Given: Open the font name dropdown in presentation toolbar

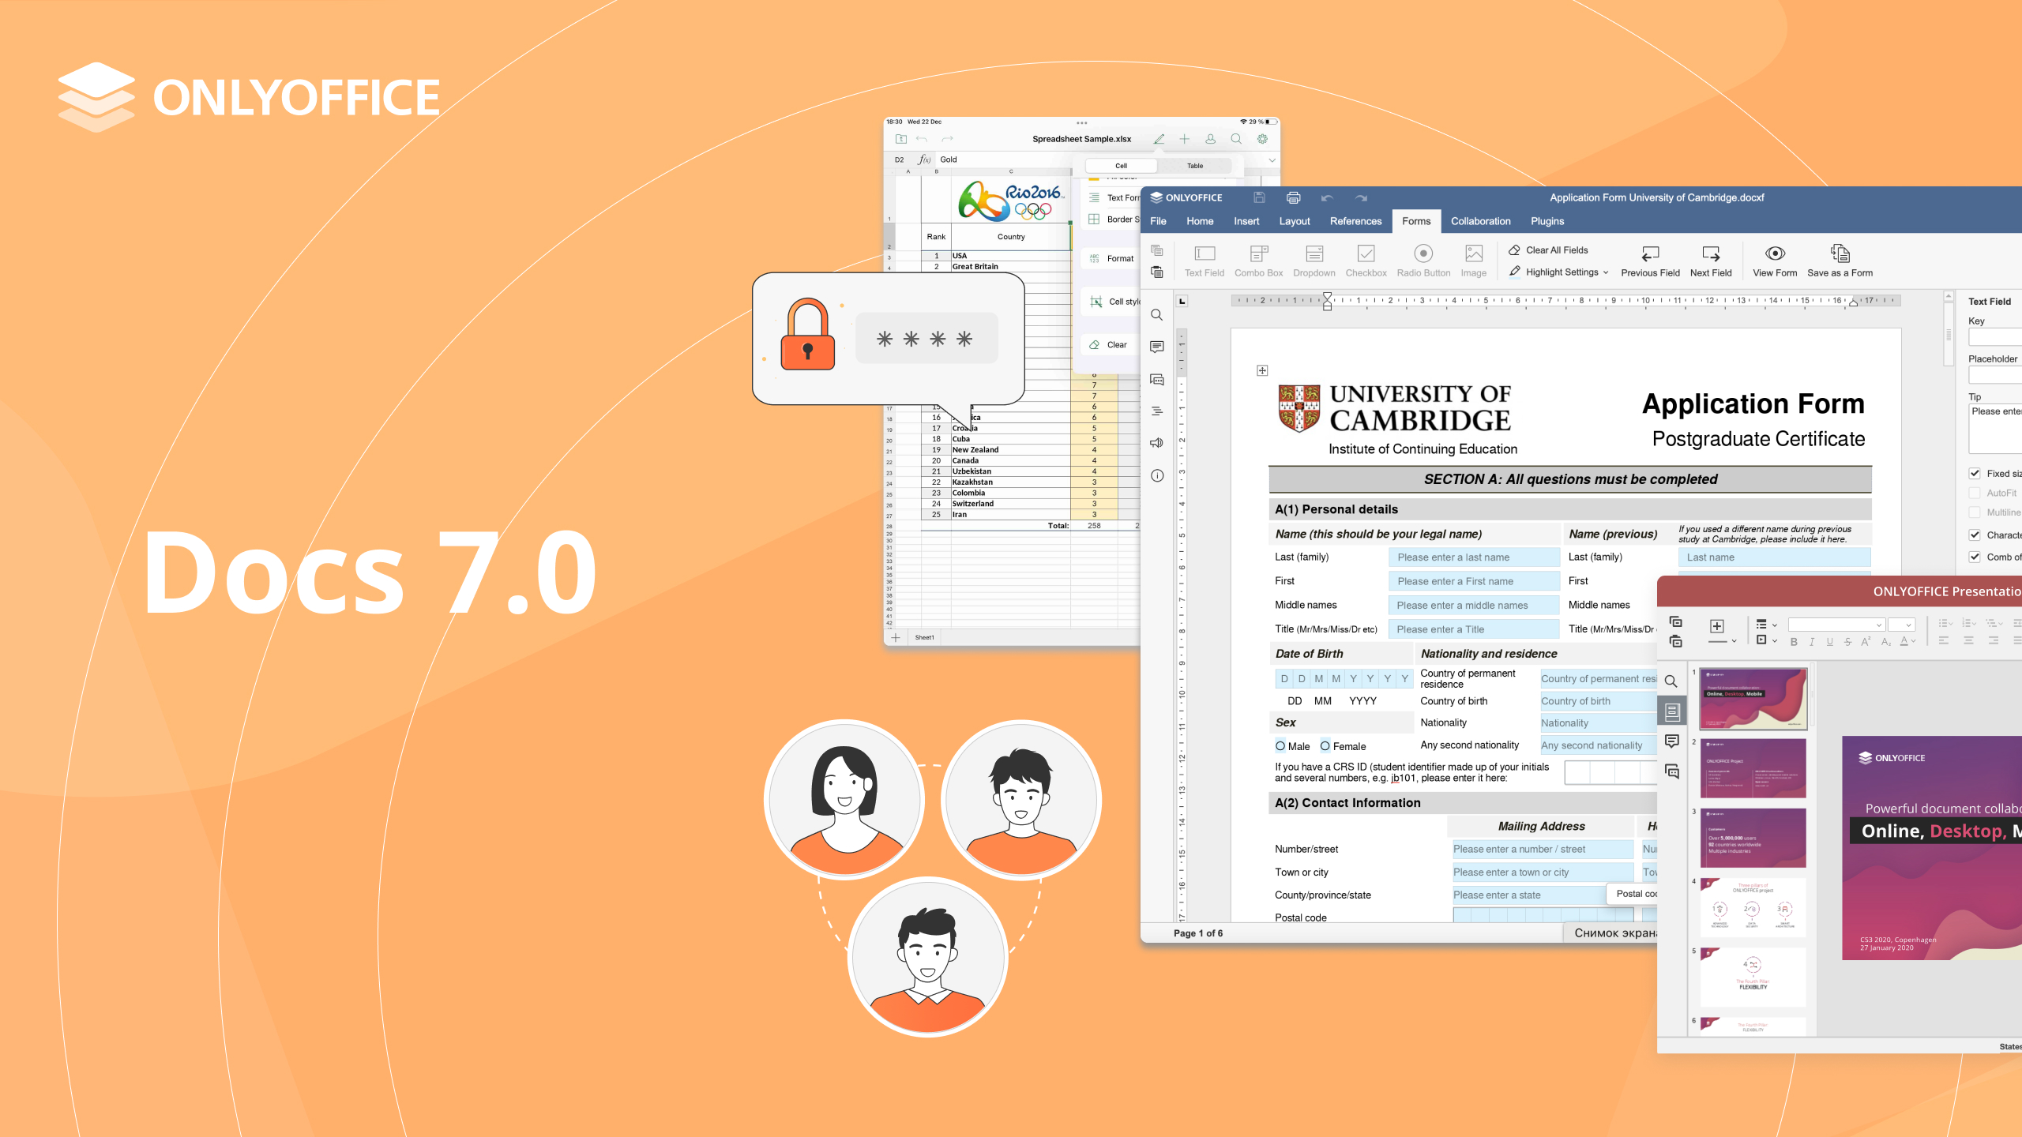Looking at the screenshot, I should [x=1880, y=625].
